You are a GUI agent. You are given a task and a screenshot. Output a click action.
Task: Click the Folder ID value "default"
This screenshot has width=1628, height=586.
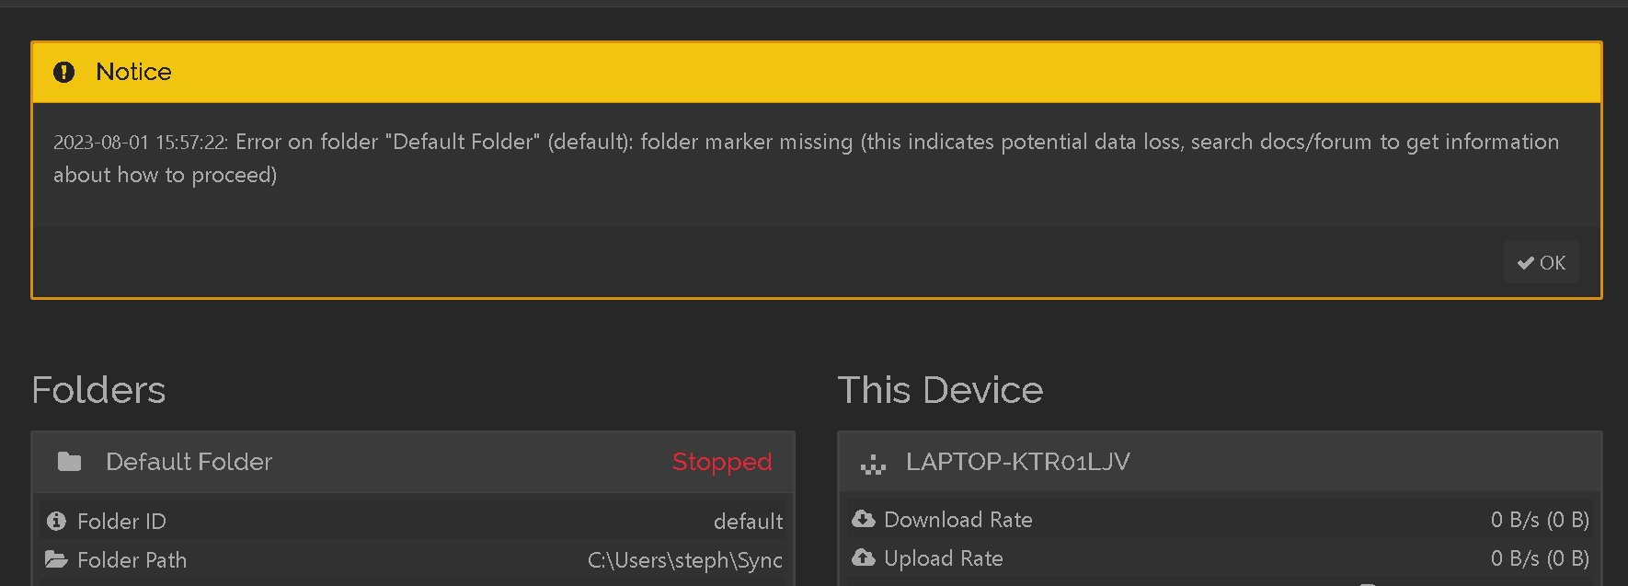pyautogui.click(x=748, y=522)
